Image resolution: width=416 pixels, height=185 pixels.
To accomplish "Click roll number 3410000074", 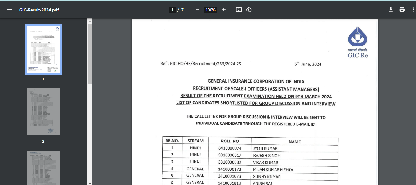I will [230, 148].
